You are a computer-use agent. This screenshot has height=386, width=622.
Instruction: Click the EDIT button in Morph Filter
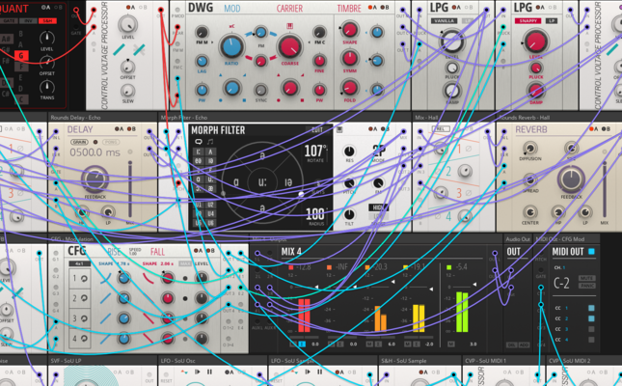[x=317, y=130]
